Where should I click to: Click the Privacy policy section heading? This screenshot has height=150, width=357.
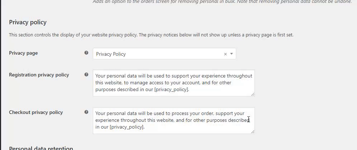[28, 22]
